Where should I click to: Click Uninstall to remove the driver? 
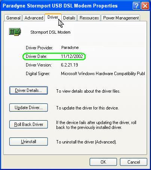tap(28, 142)
